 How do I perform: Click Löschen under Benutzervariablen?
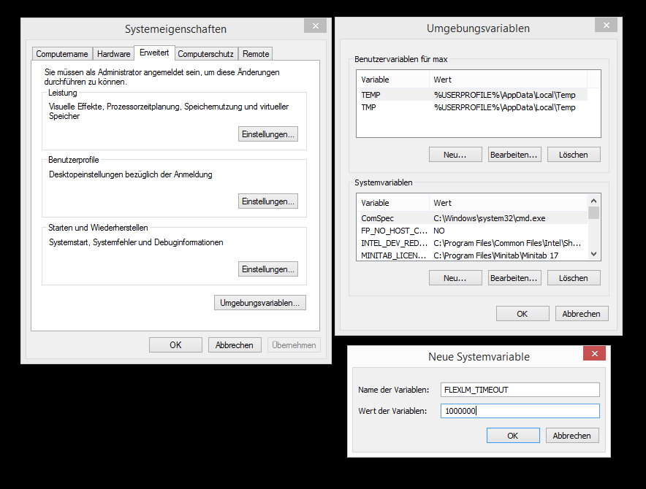click(x=574, y=155)
